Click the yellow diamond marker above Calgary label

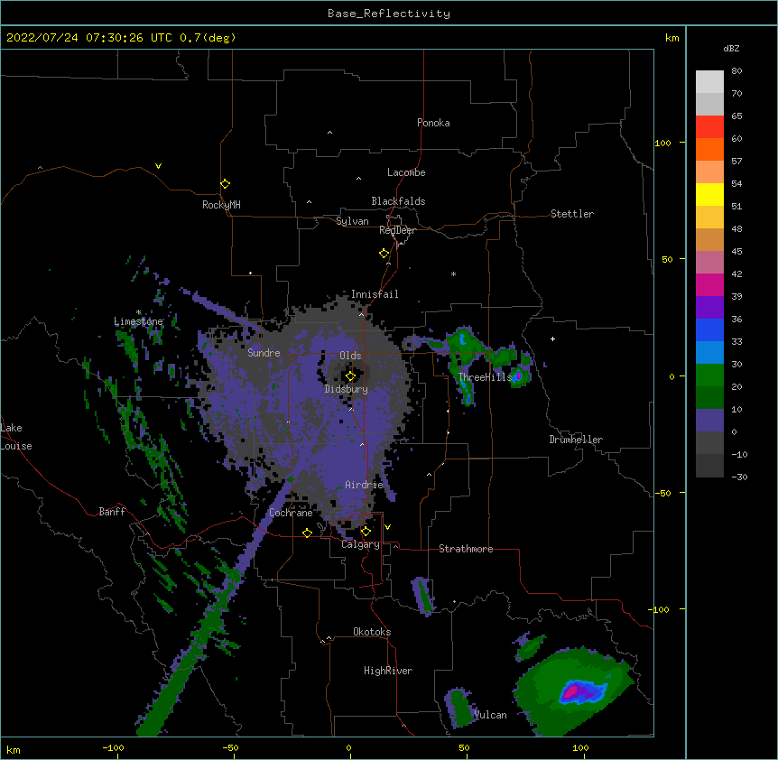[366, 532]
